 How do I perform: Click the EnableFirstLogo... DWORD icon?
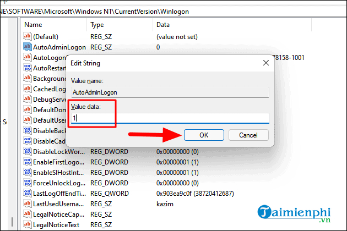[x=27, y=162]
